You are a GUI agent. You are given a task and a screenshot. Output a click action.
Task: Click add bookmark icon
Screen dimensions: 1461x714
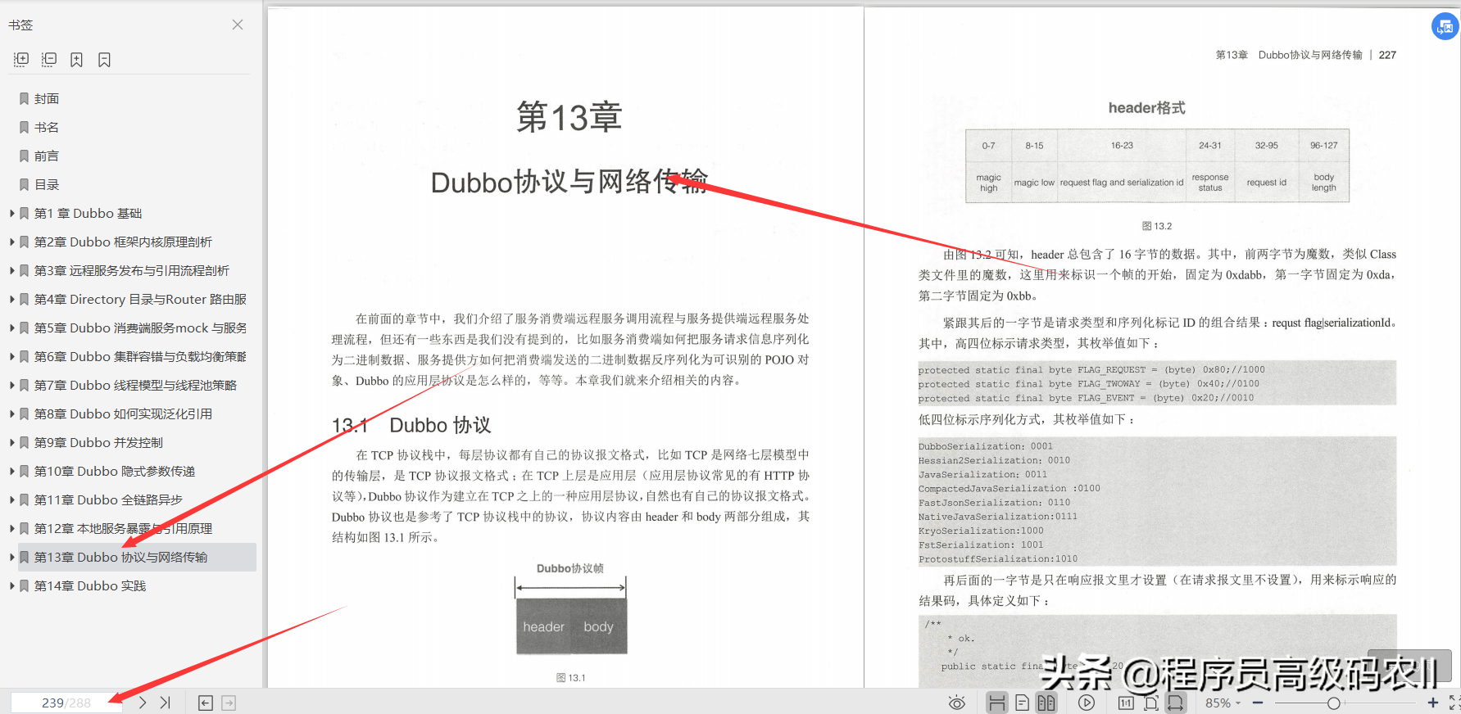(76, 60)
